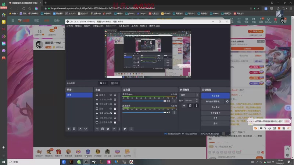Click 属性 properties button above scenes
Image resolution: width=294 pixels, height=165 pixels.
click(x=103, y=83)
